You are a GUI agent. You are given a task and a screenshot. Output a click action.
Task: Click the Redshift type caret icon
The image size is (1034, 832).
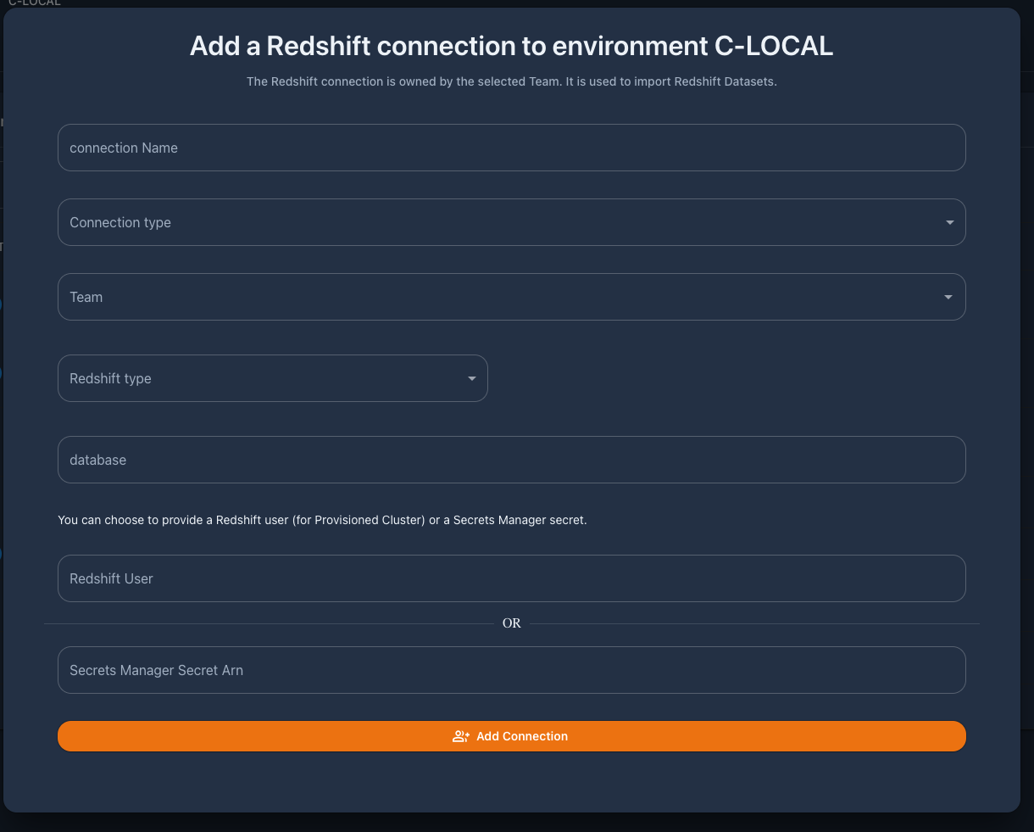(x=472, y=378)
